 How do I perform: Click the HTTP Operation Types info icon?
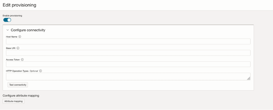click(x=41, y=71)
